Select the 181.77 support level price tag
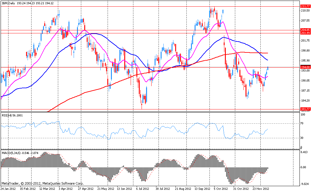This screenshot has height=191, width=311. 305,109
